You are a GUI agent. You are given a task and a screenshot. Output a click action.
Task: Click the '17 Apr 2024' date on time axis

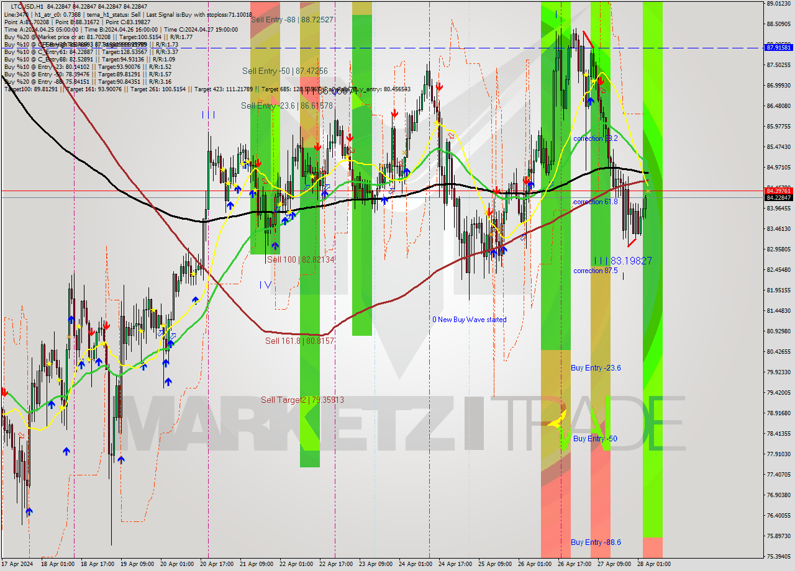[17, 565]
